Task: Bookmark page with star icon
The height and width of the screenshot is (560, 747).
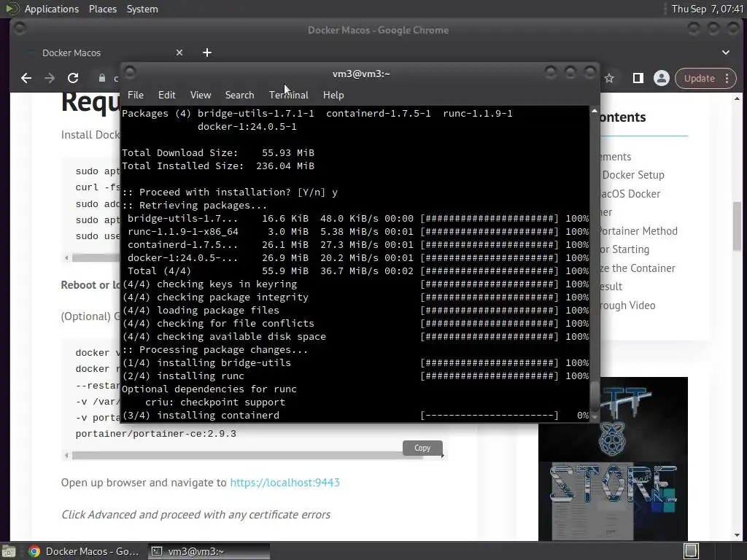Action: coord(609,78)
